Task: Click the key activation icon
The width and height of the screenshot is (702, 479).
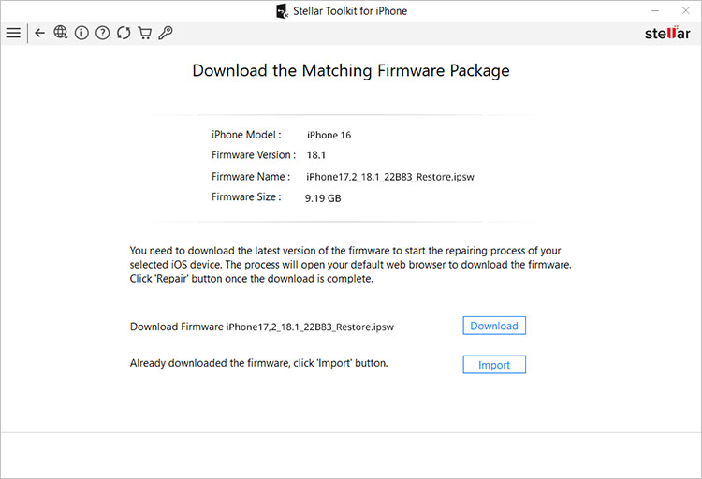Action: 166,33
